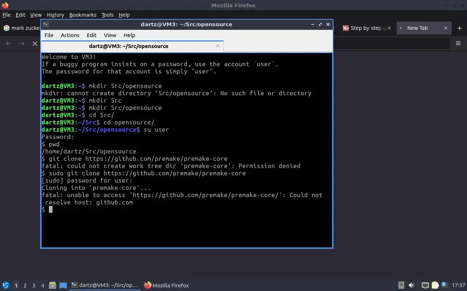Viewport: 467px width, 291px height.
Task: Open the file manager launcher in panel
Action: pyautogui.click(x=53, y=285)
